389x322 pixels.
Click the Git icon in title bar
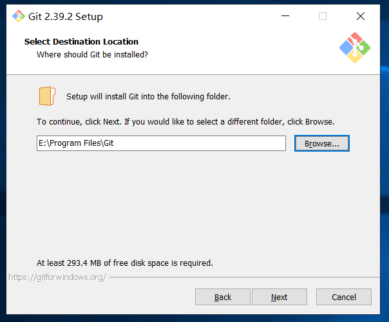coord(19,16)
